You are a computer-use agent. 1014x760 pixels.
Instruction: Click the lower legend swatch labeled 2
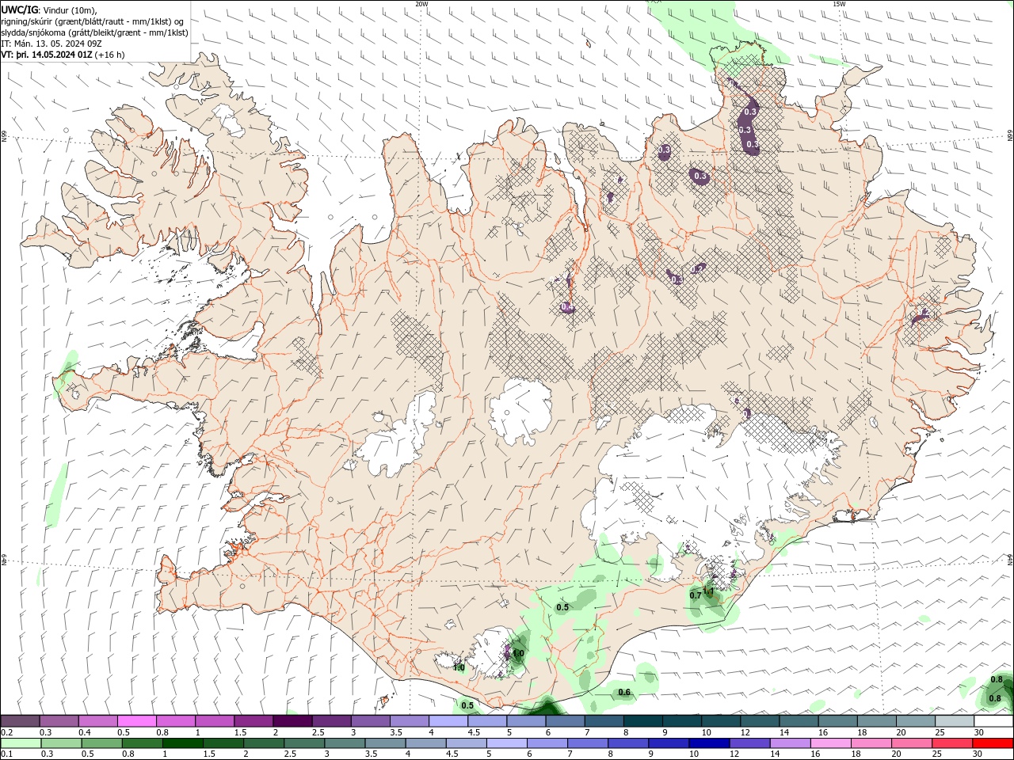263,743
